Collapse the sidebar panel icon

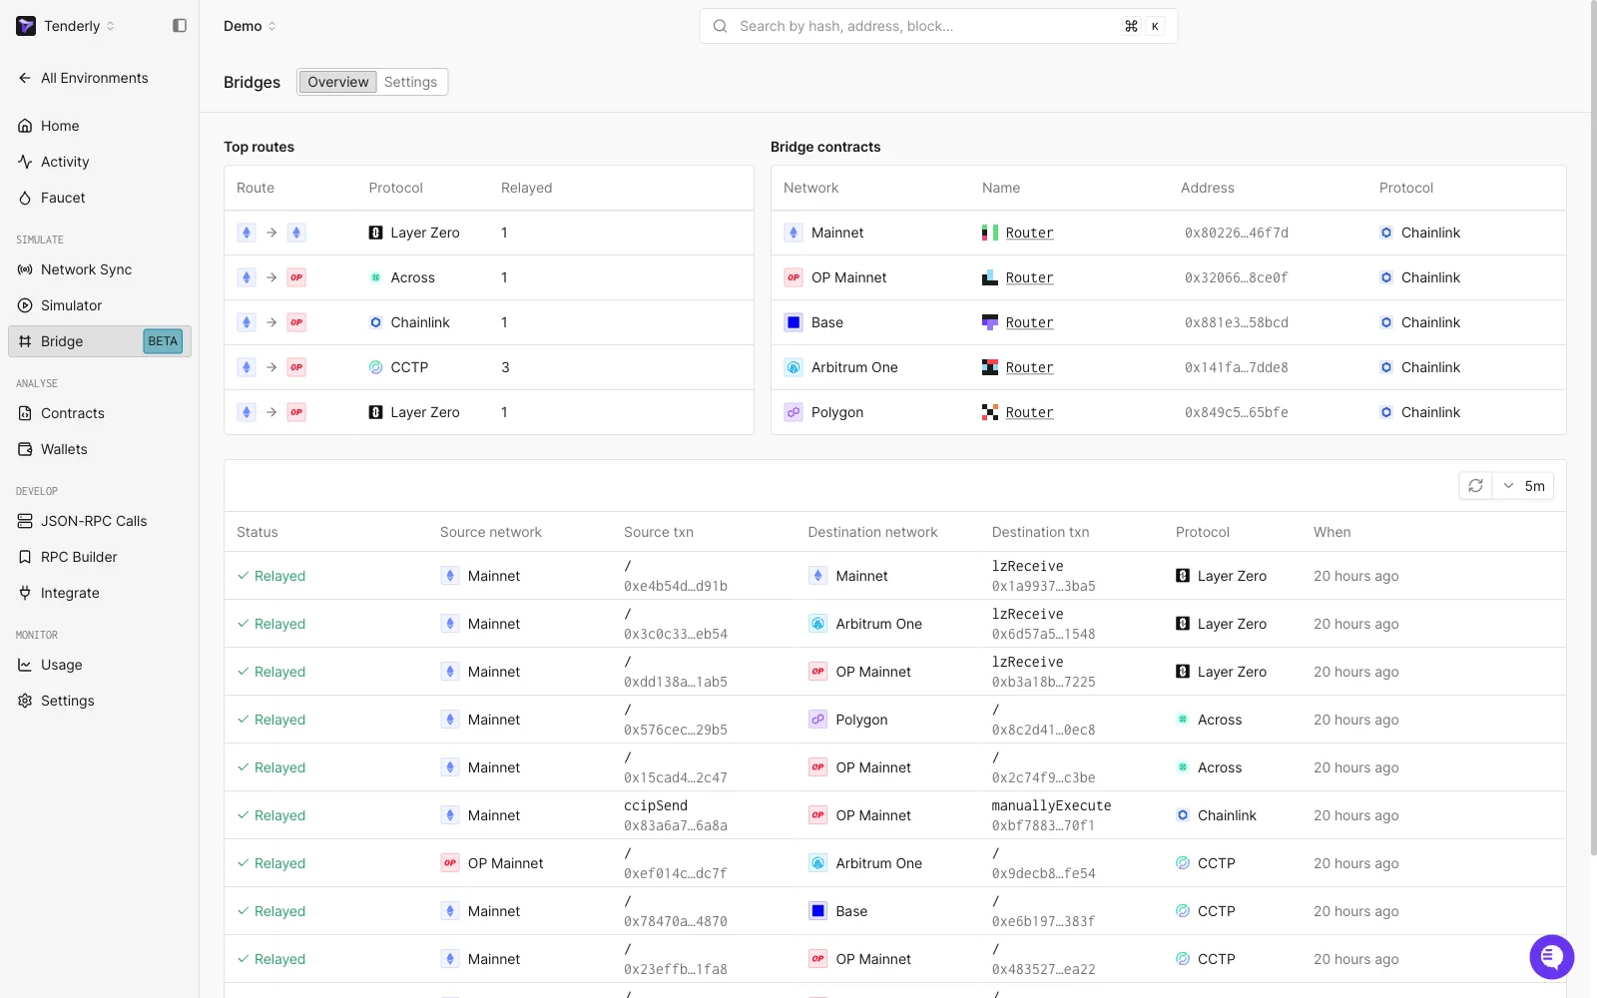[x=180, y=26]
